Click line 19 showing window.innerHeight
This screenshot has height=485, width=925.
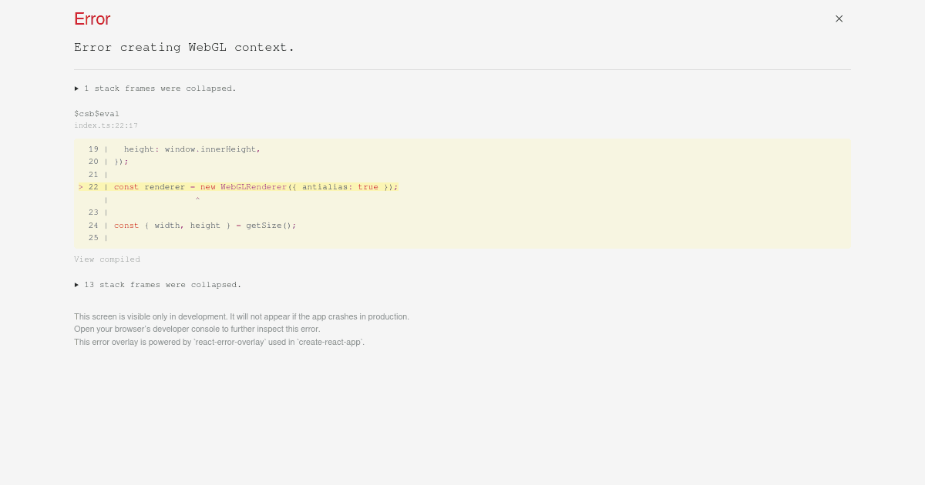point(193,149)
